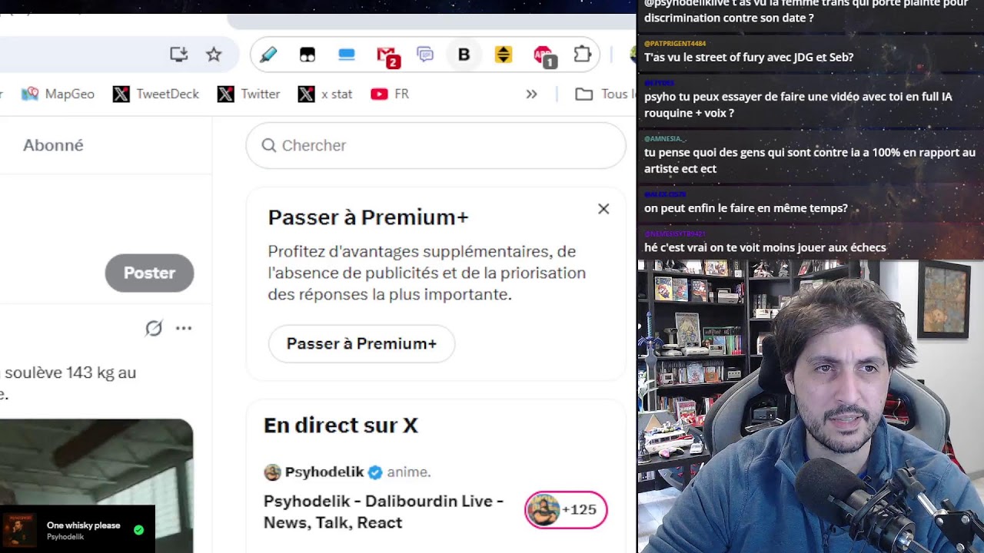Open Psyhodelik profile in En direct sur X
The width and height of the screenshot is (984, 553).
[324, 472]
